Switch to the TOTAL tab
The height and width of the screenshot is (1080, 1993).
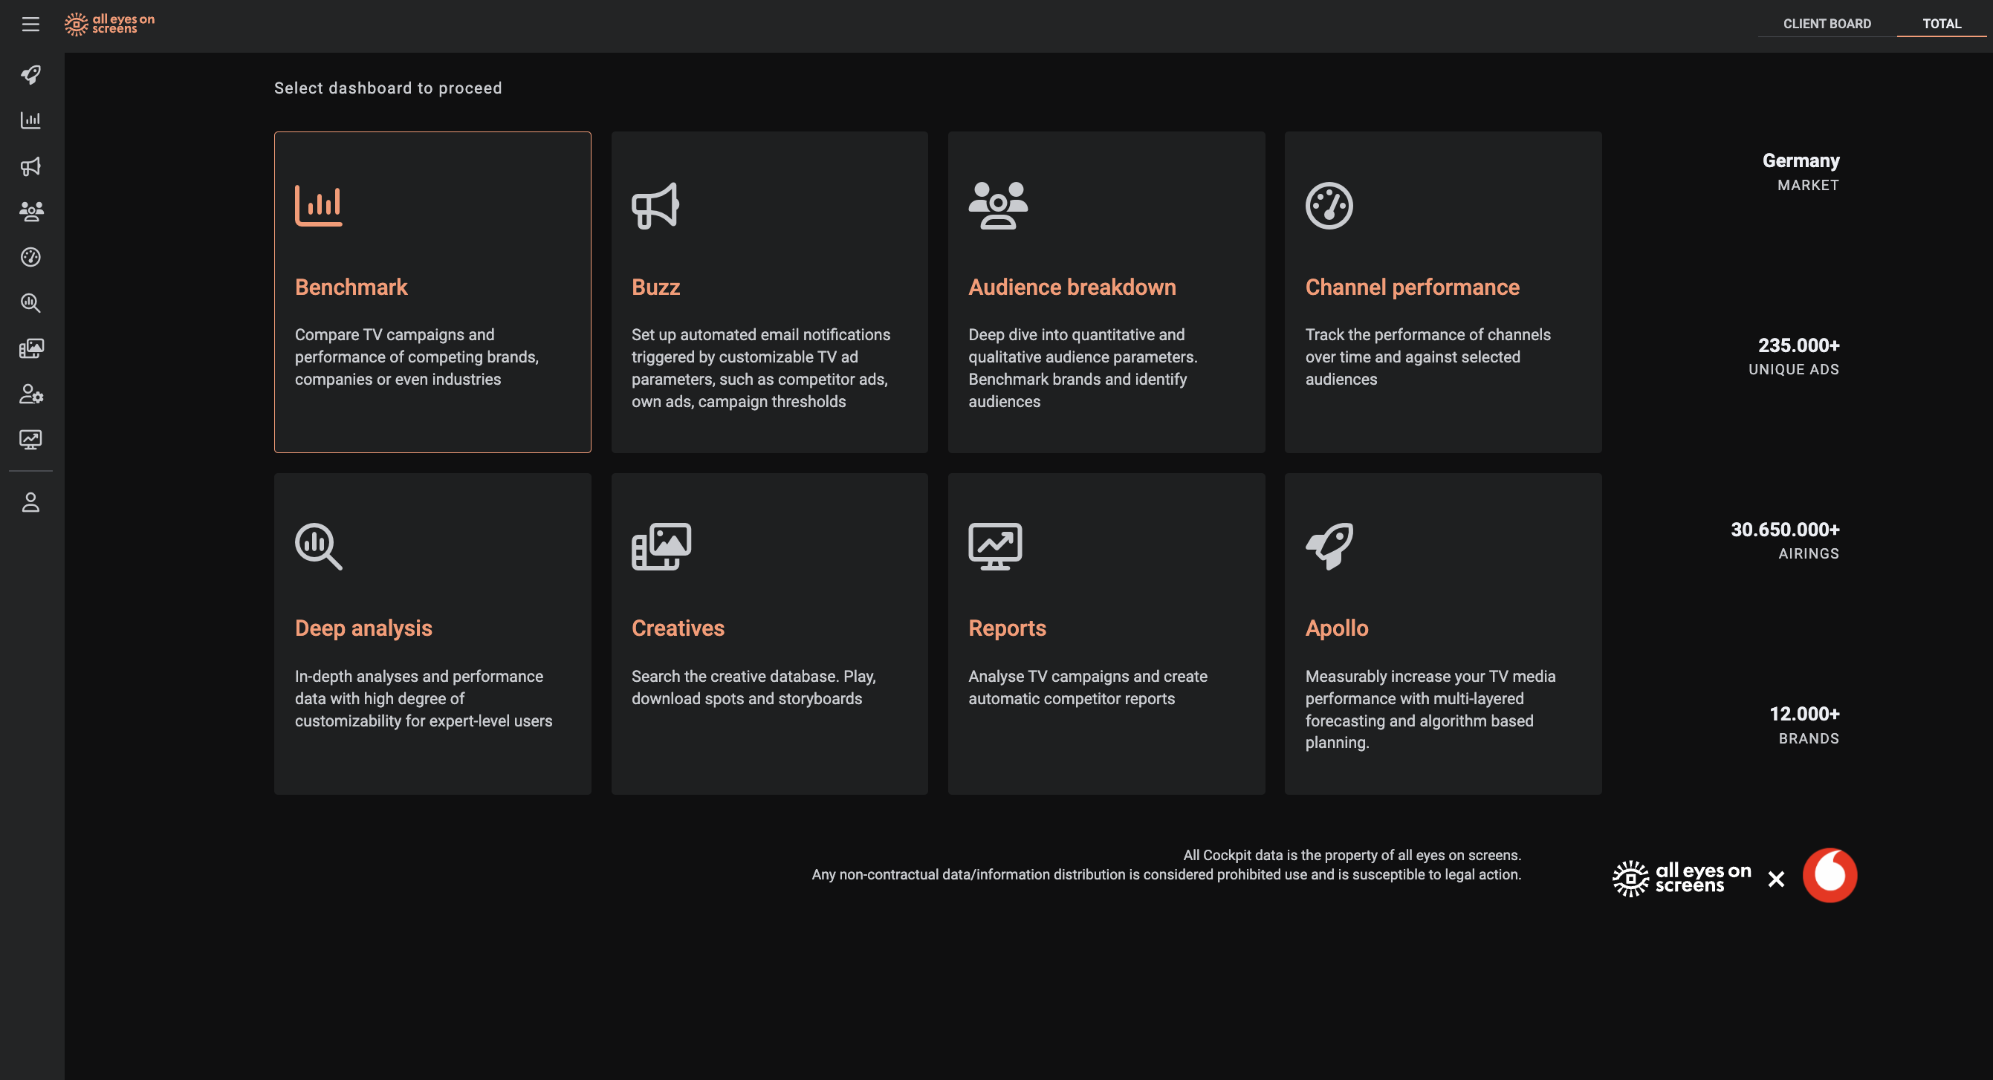pyautogui.click(x=1941, y=24)
